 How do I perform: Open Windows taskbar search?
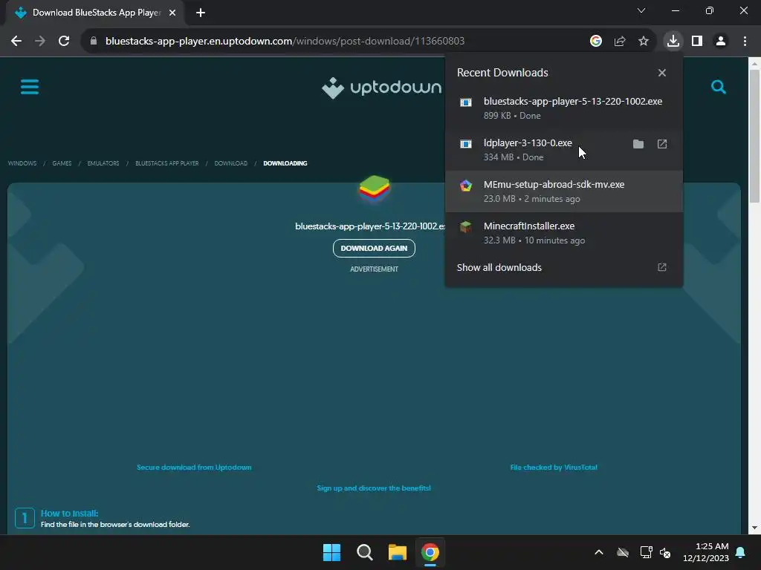click(364, 552)
